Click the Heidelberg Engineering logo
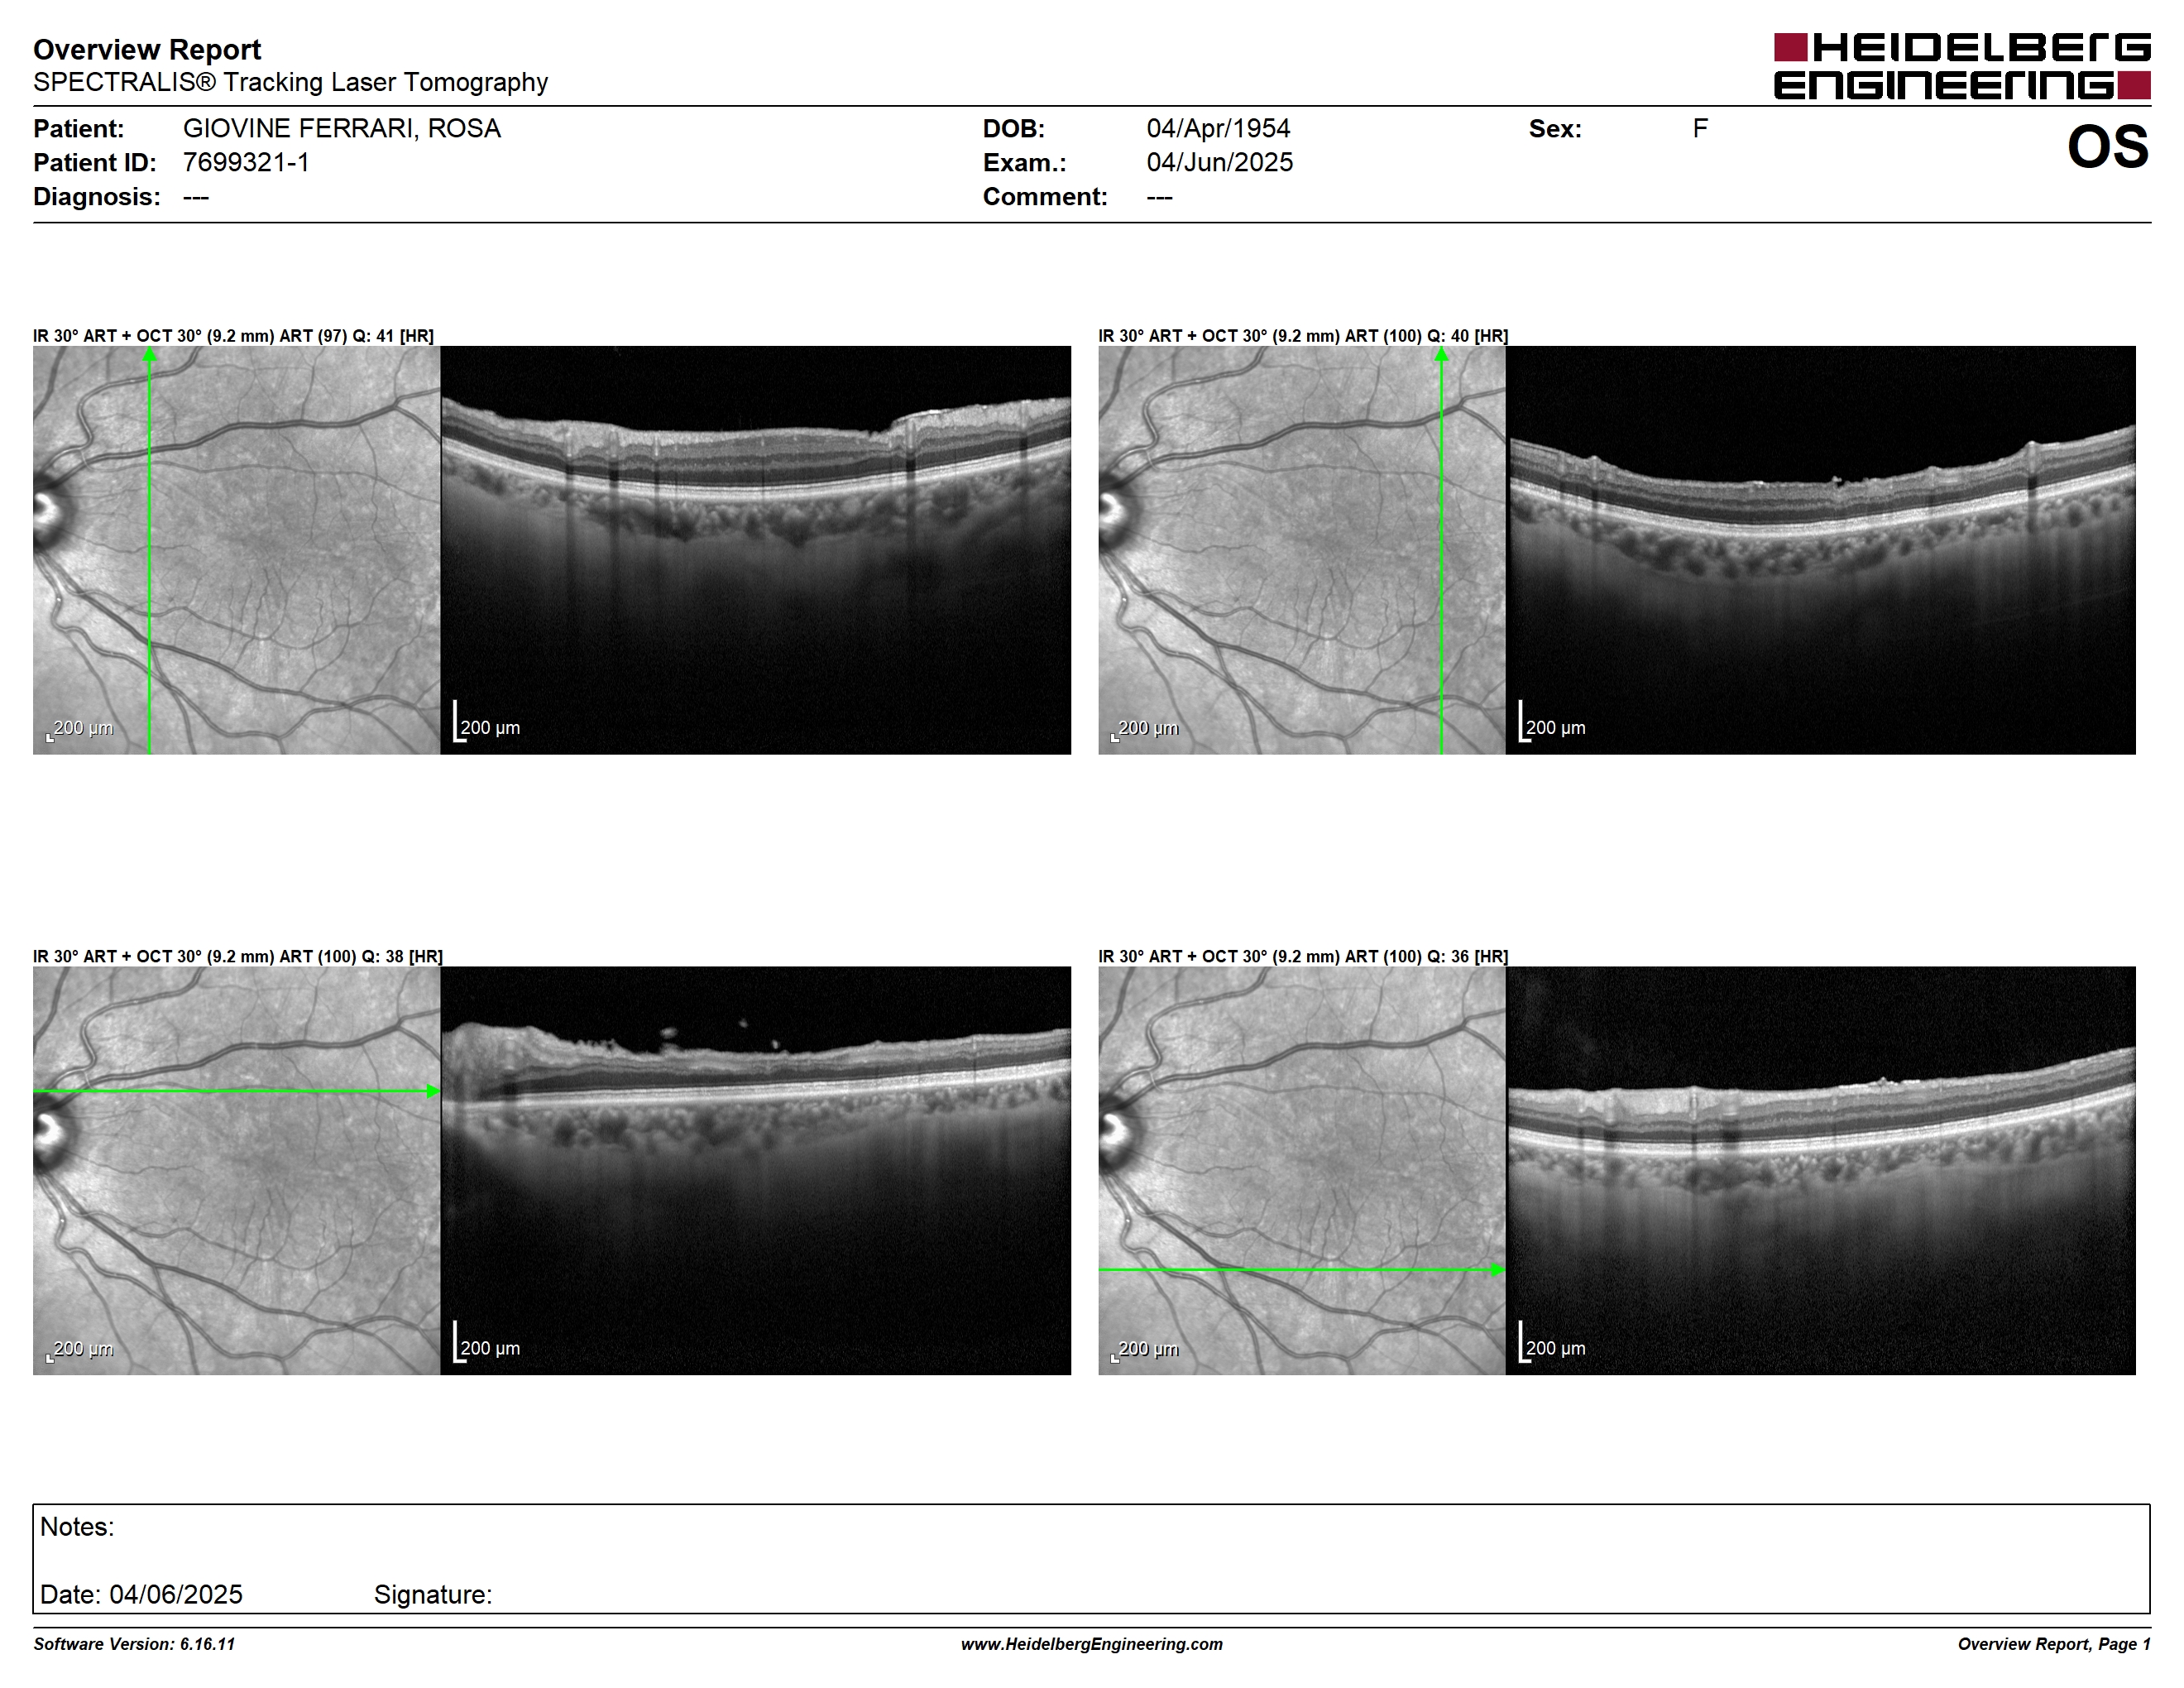2184x1688 pixels. point(1962,66)
